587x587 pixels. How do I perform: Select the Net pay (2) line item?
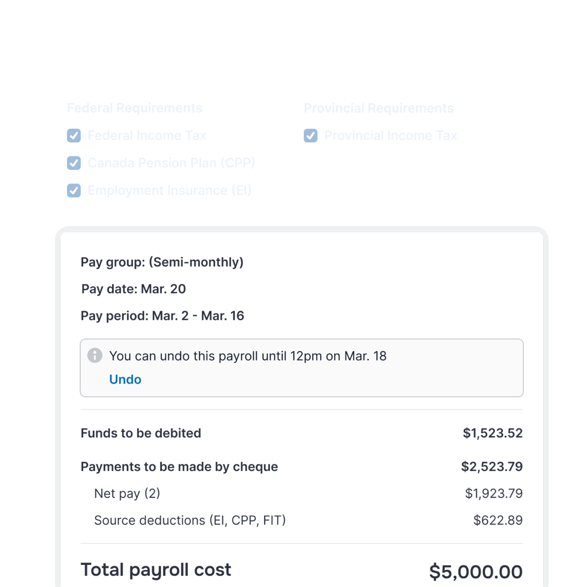127,494
